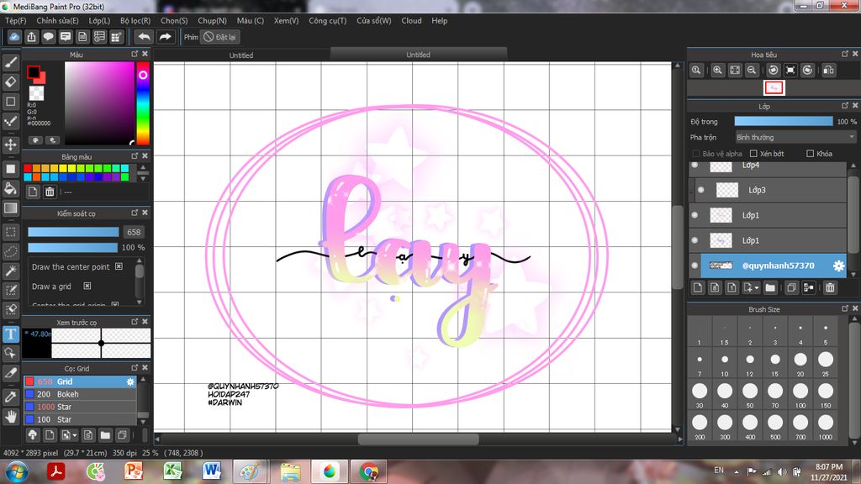Click the cloud save icon
The height and width of the screenshot is (484, 861).
(14, 37)
